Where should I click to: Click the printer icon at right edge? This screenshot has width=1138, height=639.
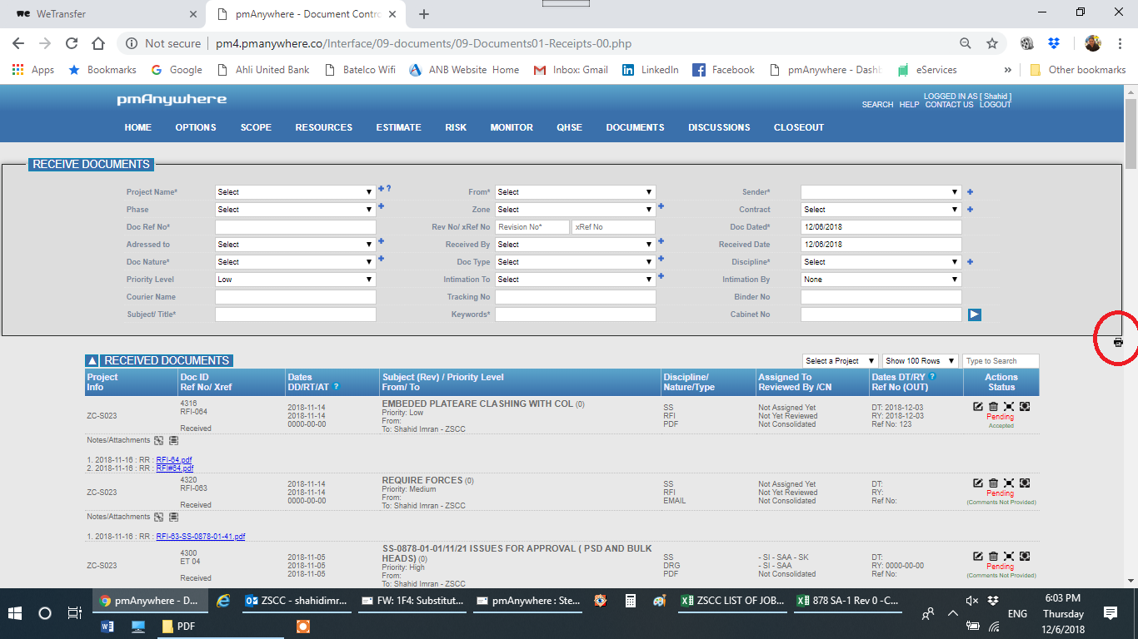pos(1118,342)
